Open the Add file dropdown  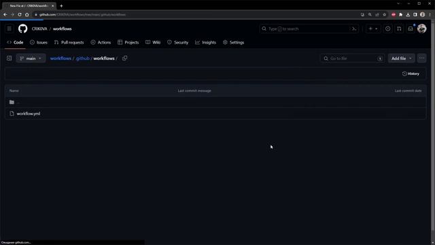(401, 59)
